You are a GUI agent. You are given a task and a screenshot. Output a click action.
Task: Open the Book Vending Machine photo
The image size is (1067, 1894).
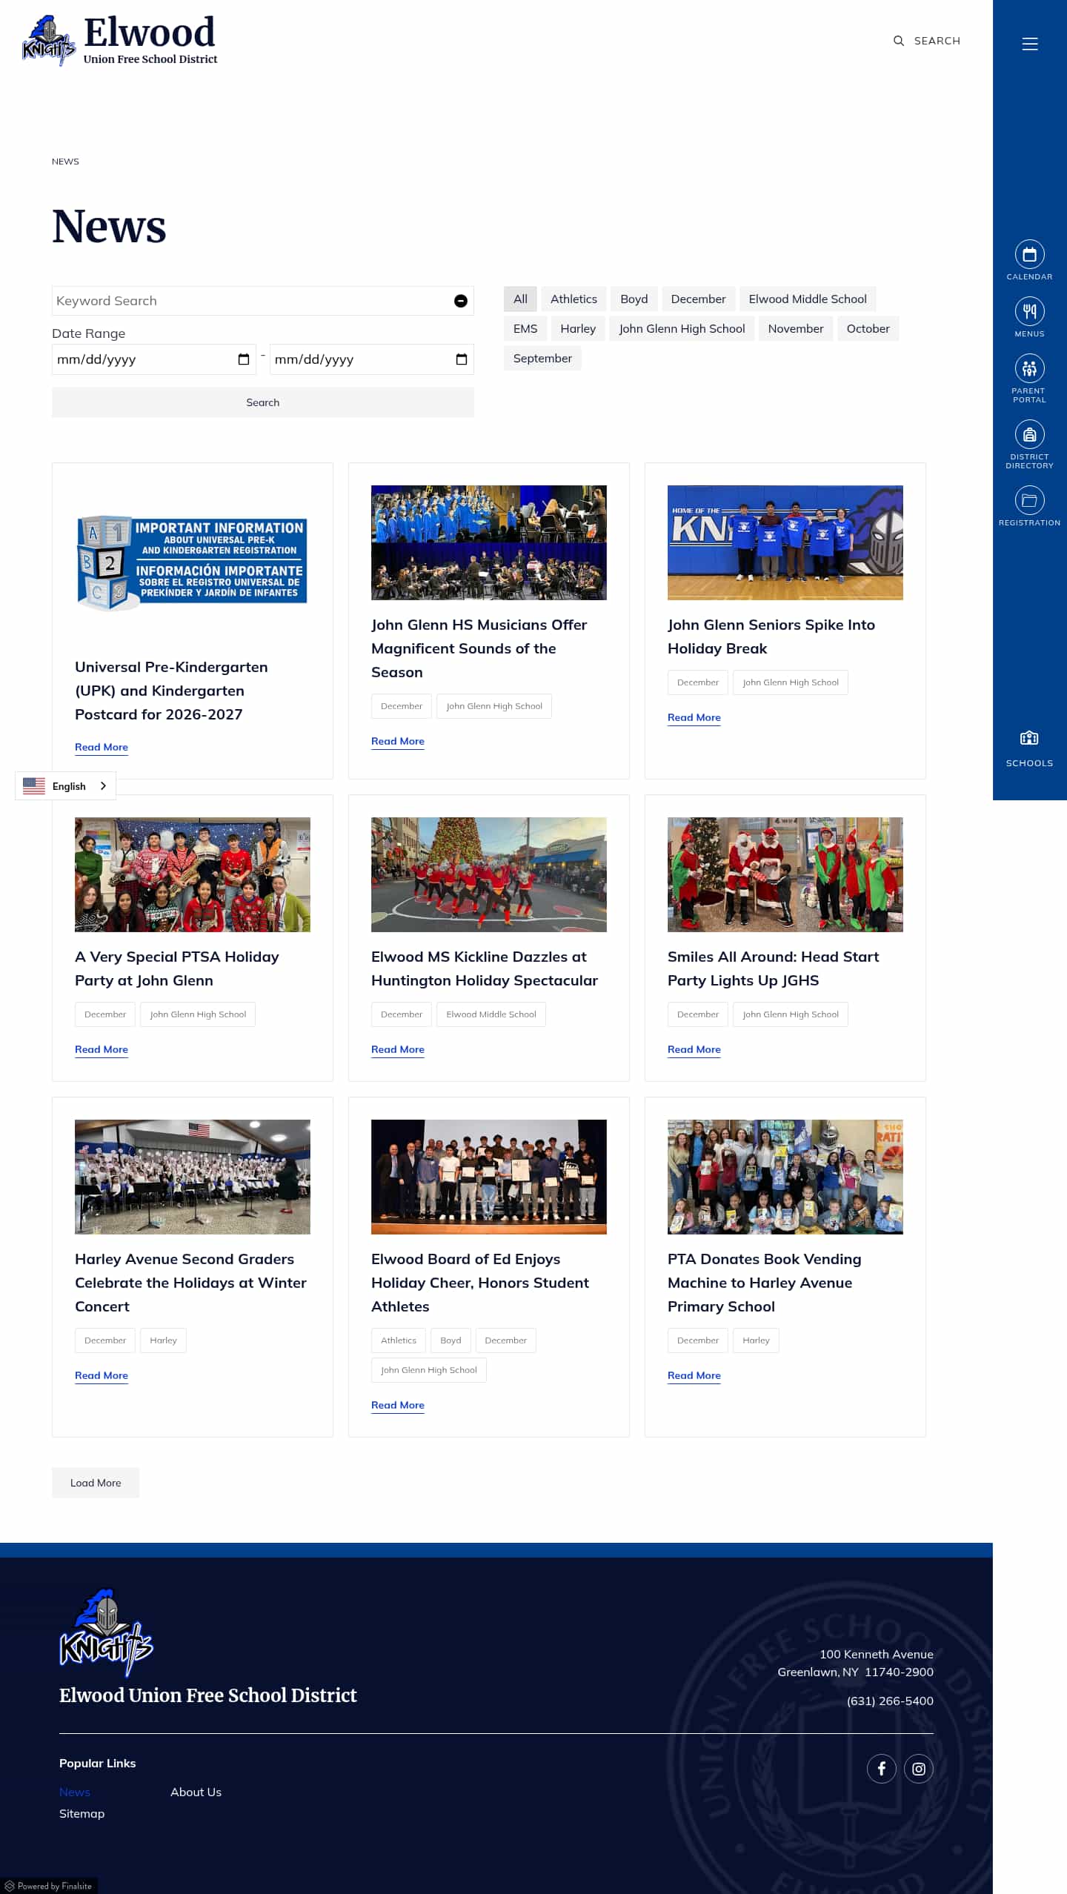[785, 1177]
